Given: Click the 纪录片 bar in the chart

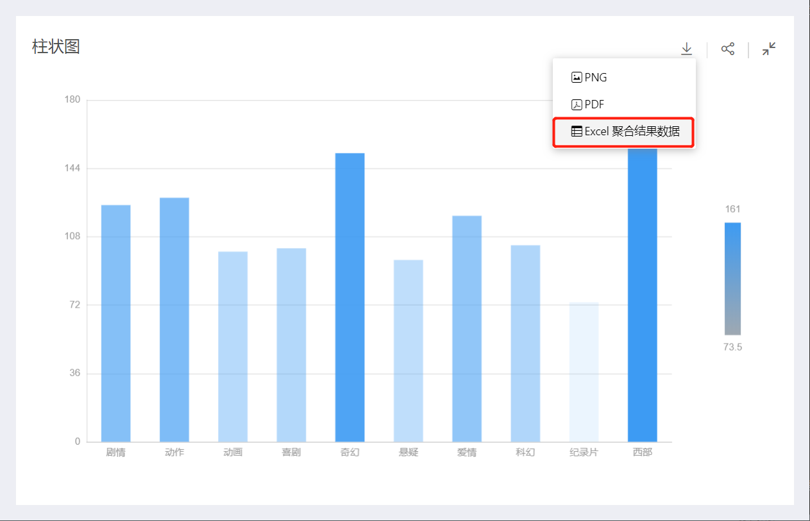Looking at the screenshot, I should [x=584, y=372].
